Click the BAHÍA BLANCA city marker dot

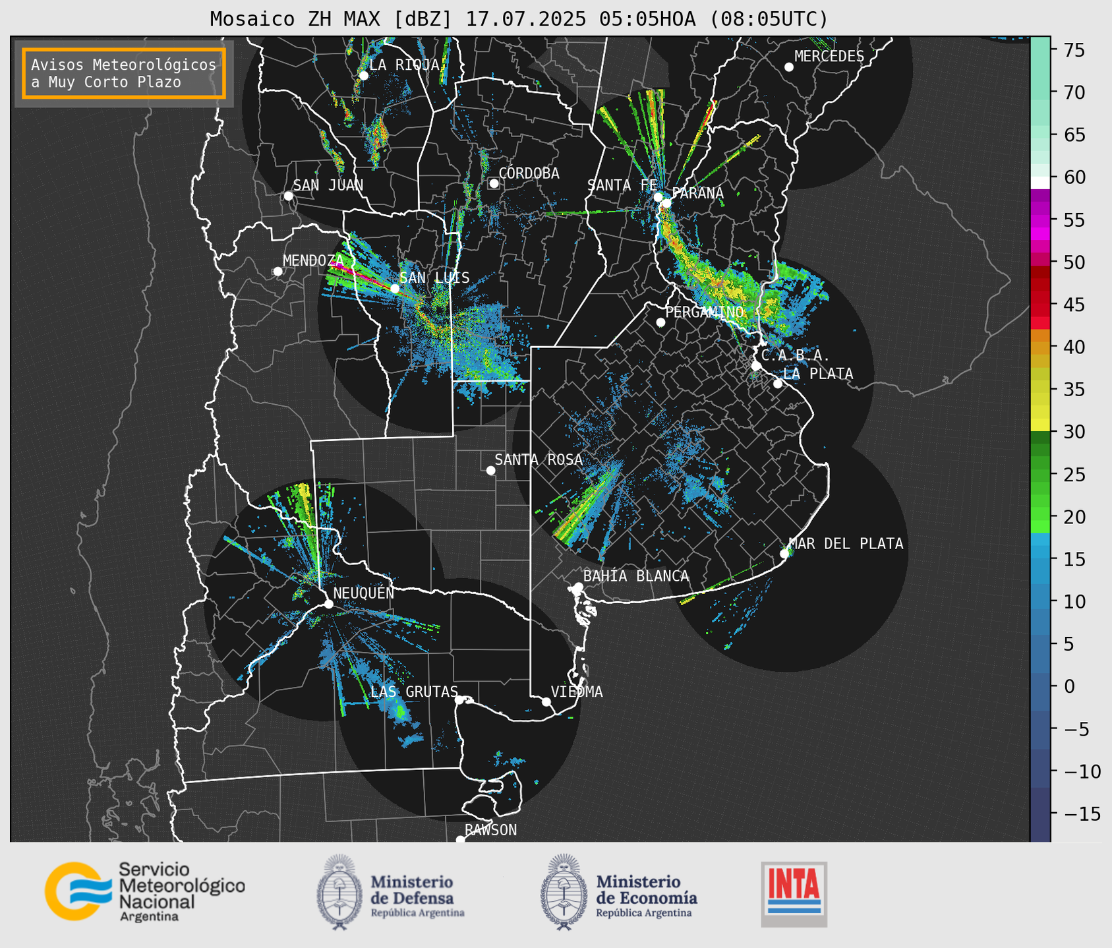click(578, 587)
